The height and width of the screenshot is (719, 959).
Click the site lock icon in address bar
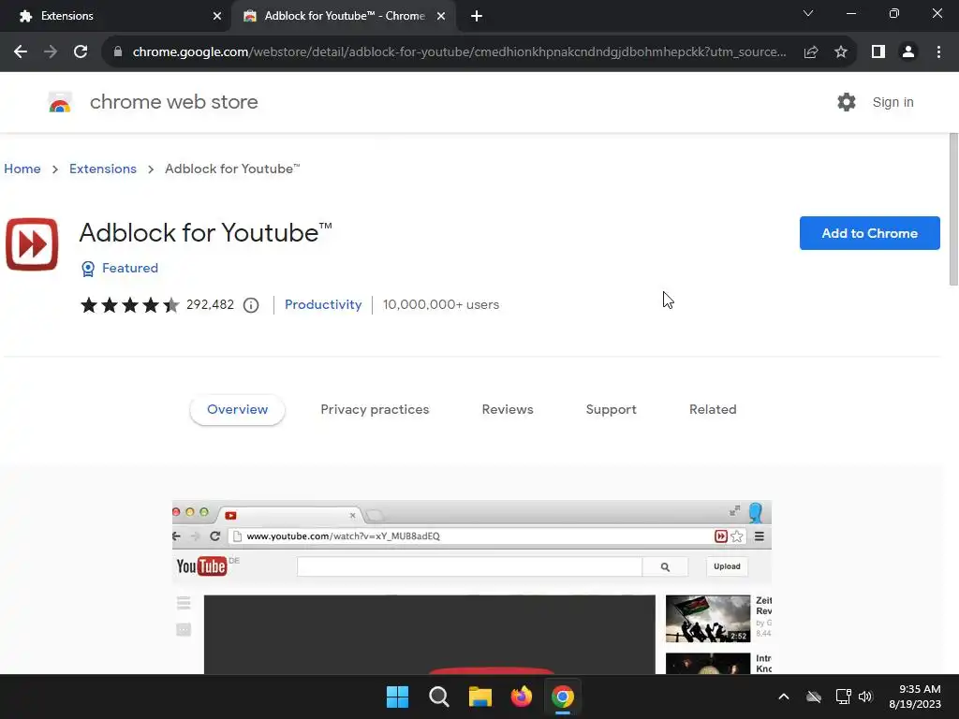[x=118, y=52]
